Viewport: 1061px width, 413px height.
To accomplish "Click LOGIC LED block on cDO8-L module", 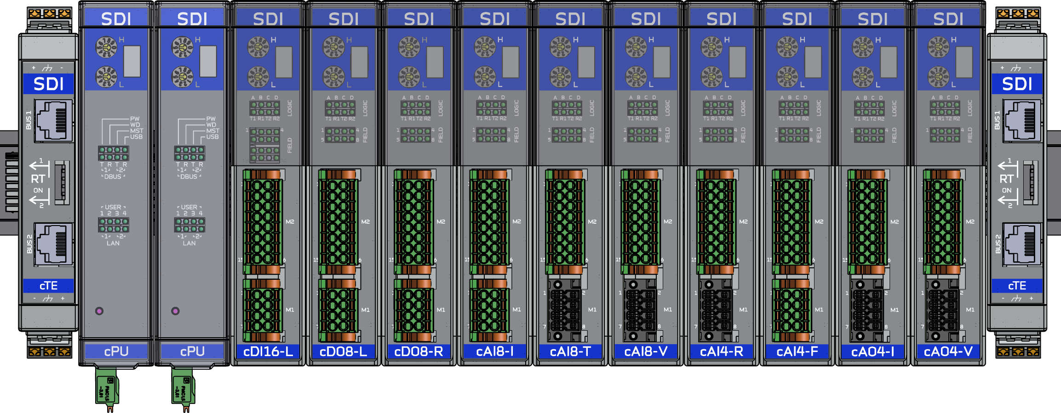I will (340, 108).
